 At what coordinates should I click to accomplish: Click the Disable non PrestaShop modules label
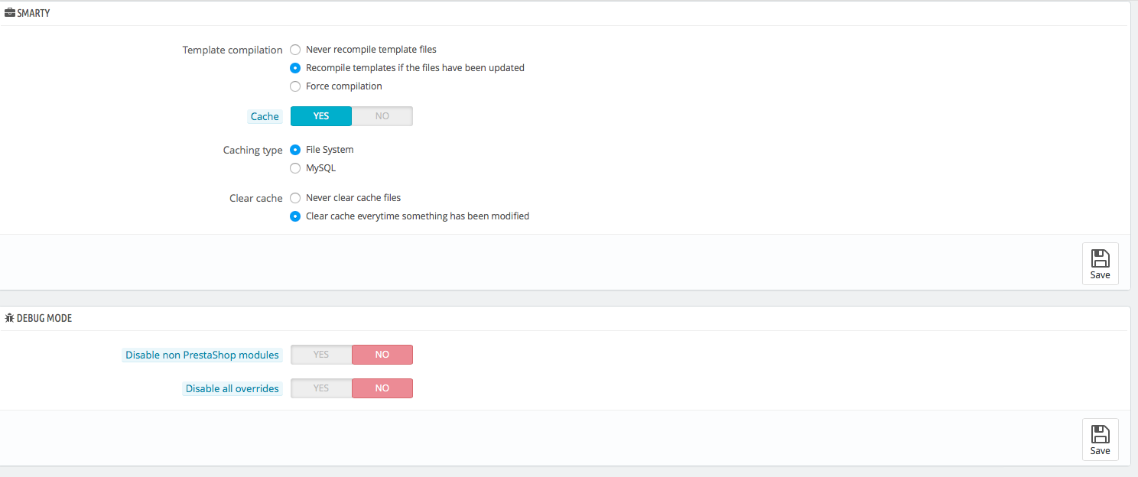click(x=202, y=355)
